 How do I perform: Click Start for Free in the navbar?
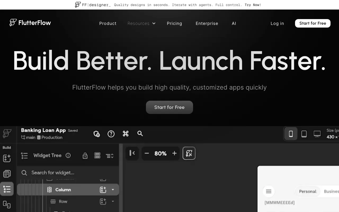click(x=313, y=23)
